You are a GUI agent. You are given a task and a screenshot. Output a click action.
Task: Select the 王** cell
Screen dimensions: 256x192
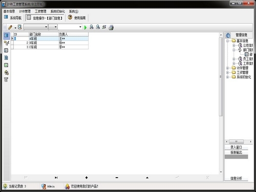[73, 39]
